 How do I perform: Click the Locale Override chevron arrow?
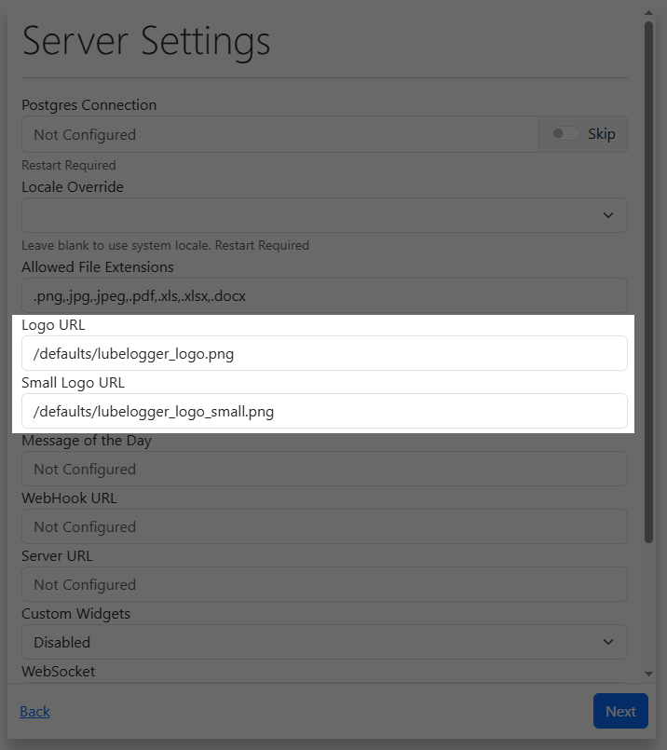click(608, 215)
